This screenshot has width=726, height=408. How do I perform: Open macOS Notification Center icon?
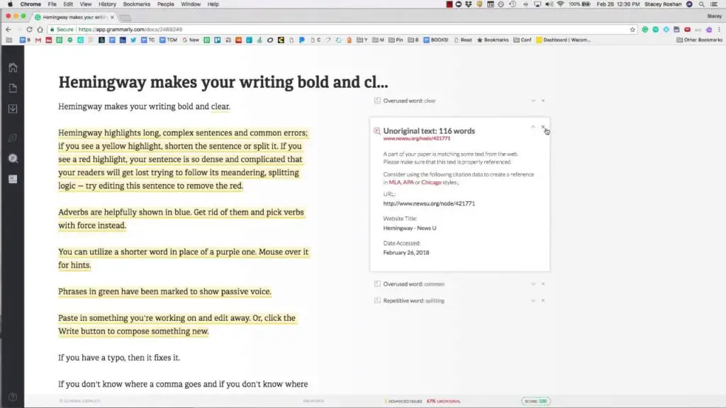pyautogui.click(x=715, y=4)
